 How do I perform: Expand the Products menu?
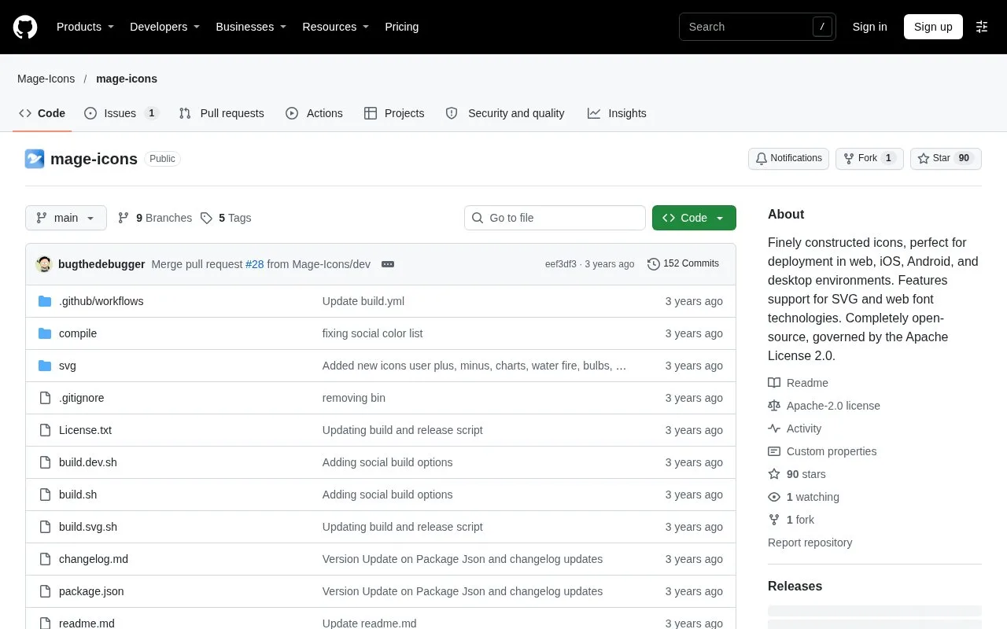click(x=85, y=27)
